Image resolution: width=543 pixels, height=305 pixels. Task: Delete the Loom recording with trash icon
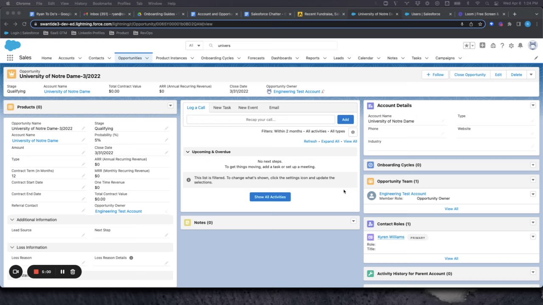(73, 272)
